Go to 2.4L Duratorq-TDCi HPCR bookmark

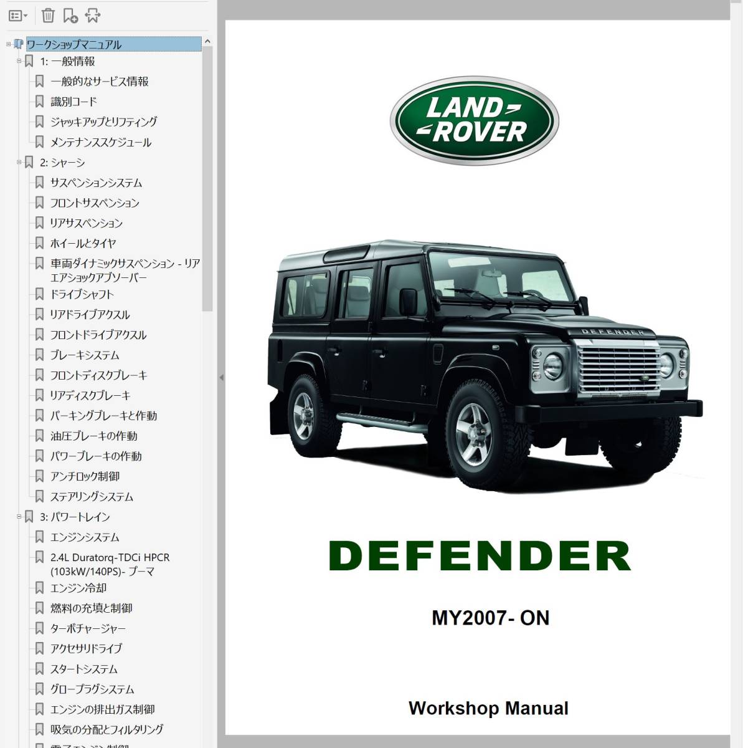point(110,564)
